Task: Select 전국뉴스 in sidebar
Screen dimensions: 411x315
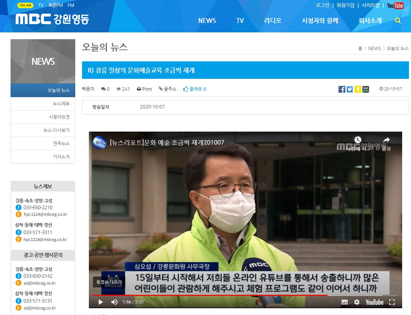Action: [x=43, y=144]
